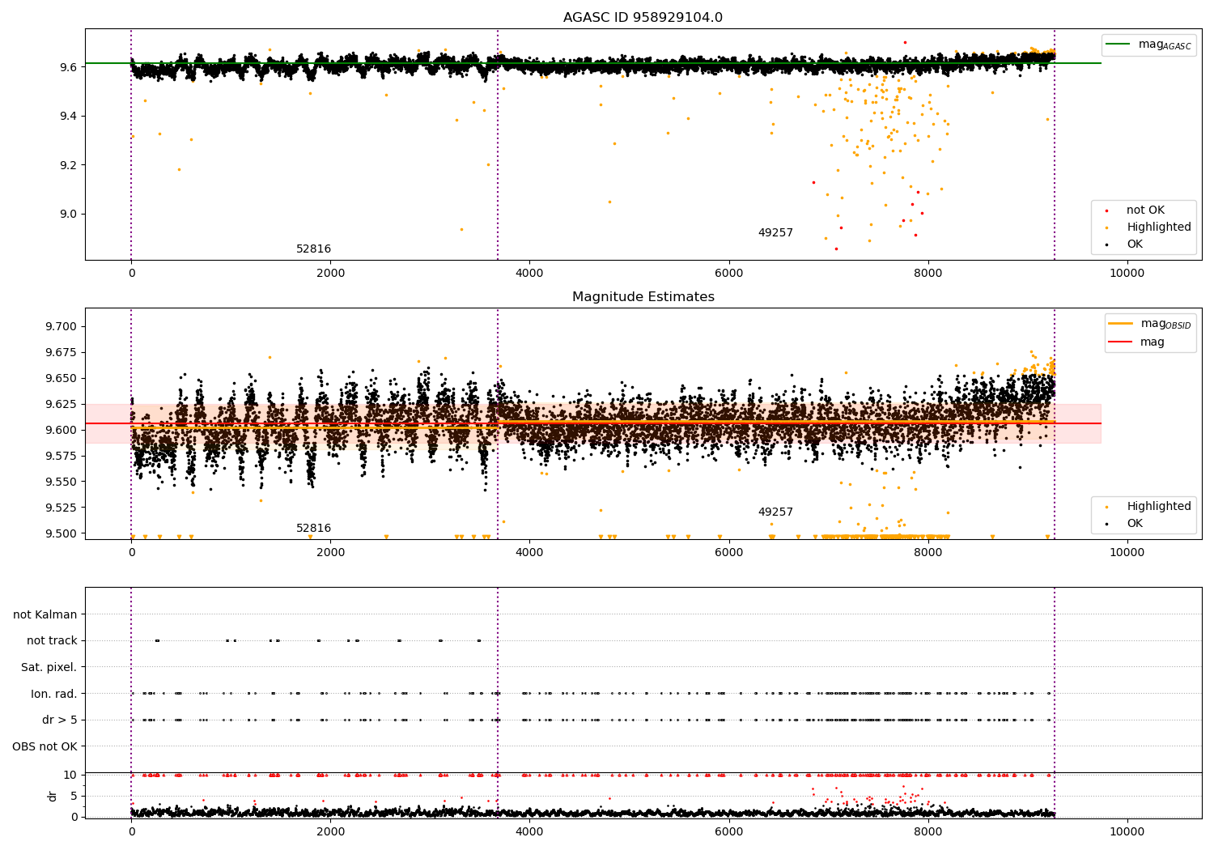Click the 9.575 y-axis tick label
The height and width of the screenshot is (850, 1214).
[61, 457]
